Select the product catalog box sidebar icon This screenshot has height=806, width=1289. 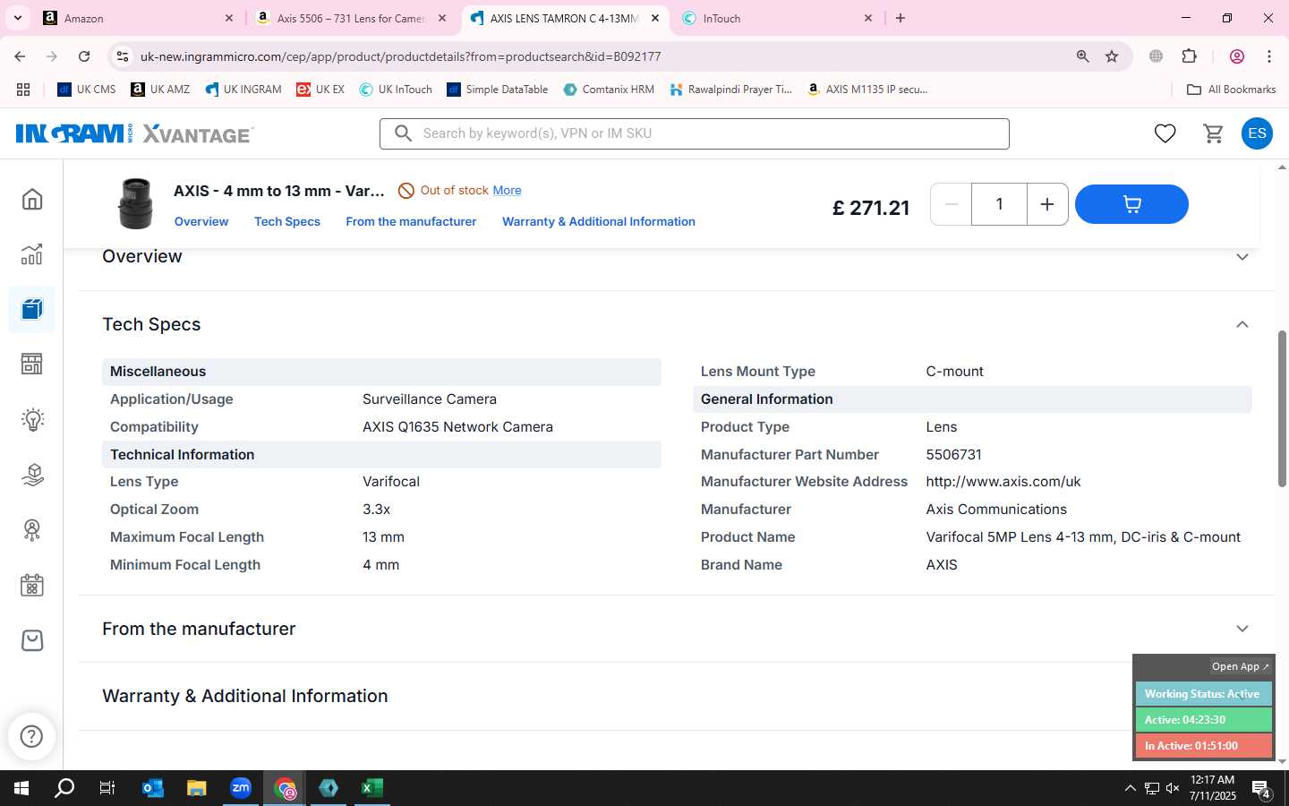(x=32, y=309)
